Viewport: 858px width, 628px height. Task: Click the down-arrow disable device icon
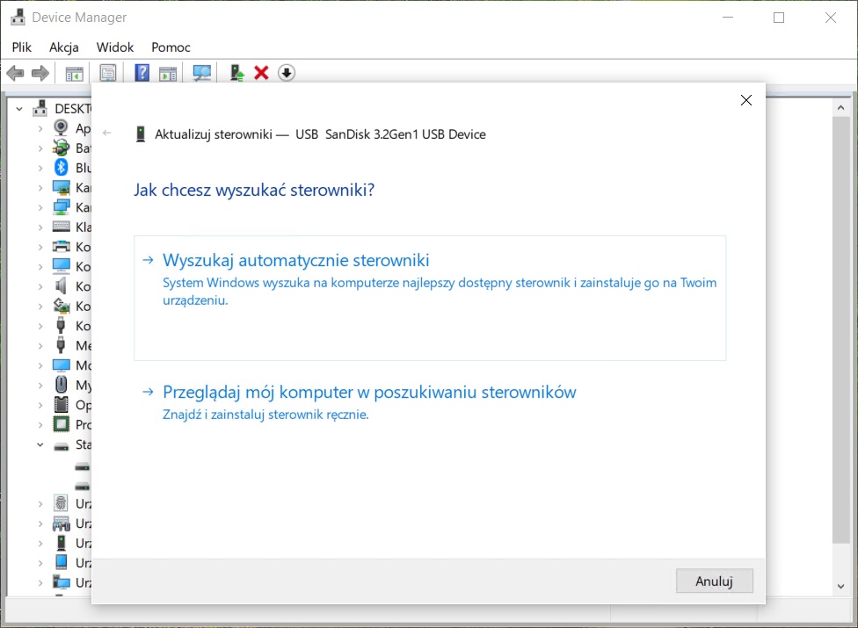click(286, 73)
